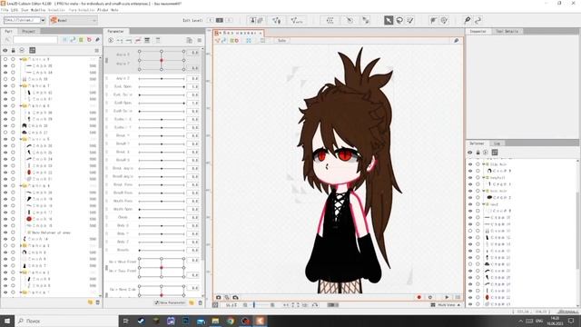Open File Explorer from the Windows taskbar
This screenshot has width=581, height=327.
click(215, 321)
